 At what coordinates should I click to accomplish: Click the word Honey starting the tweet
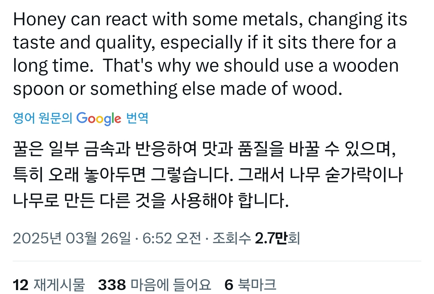tap(39, 20)
